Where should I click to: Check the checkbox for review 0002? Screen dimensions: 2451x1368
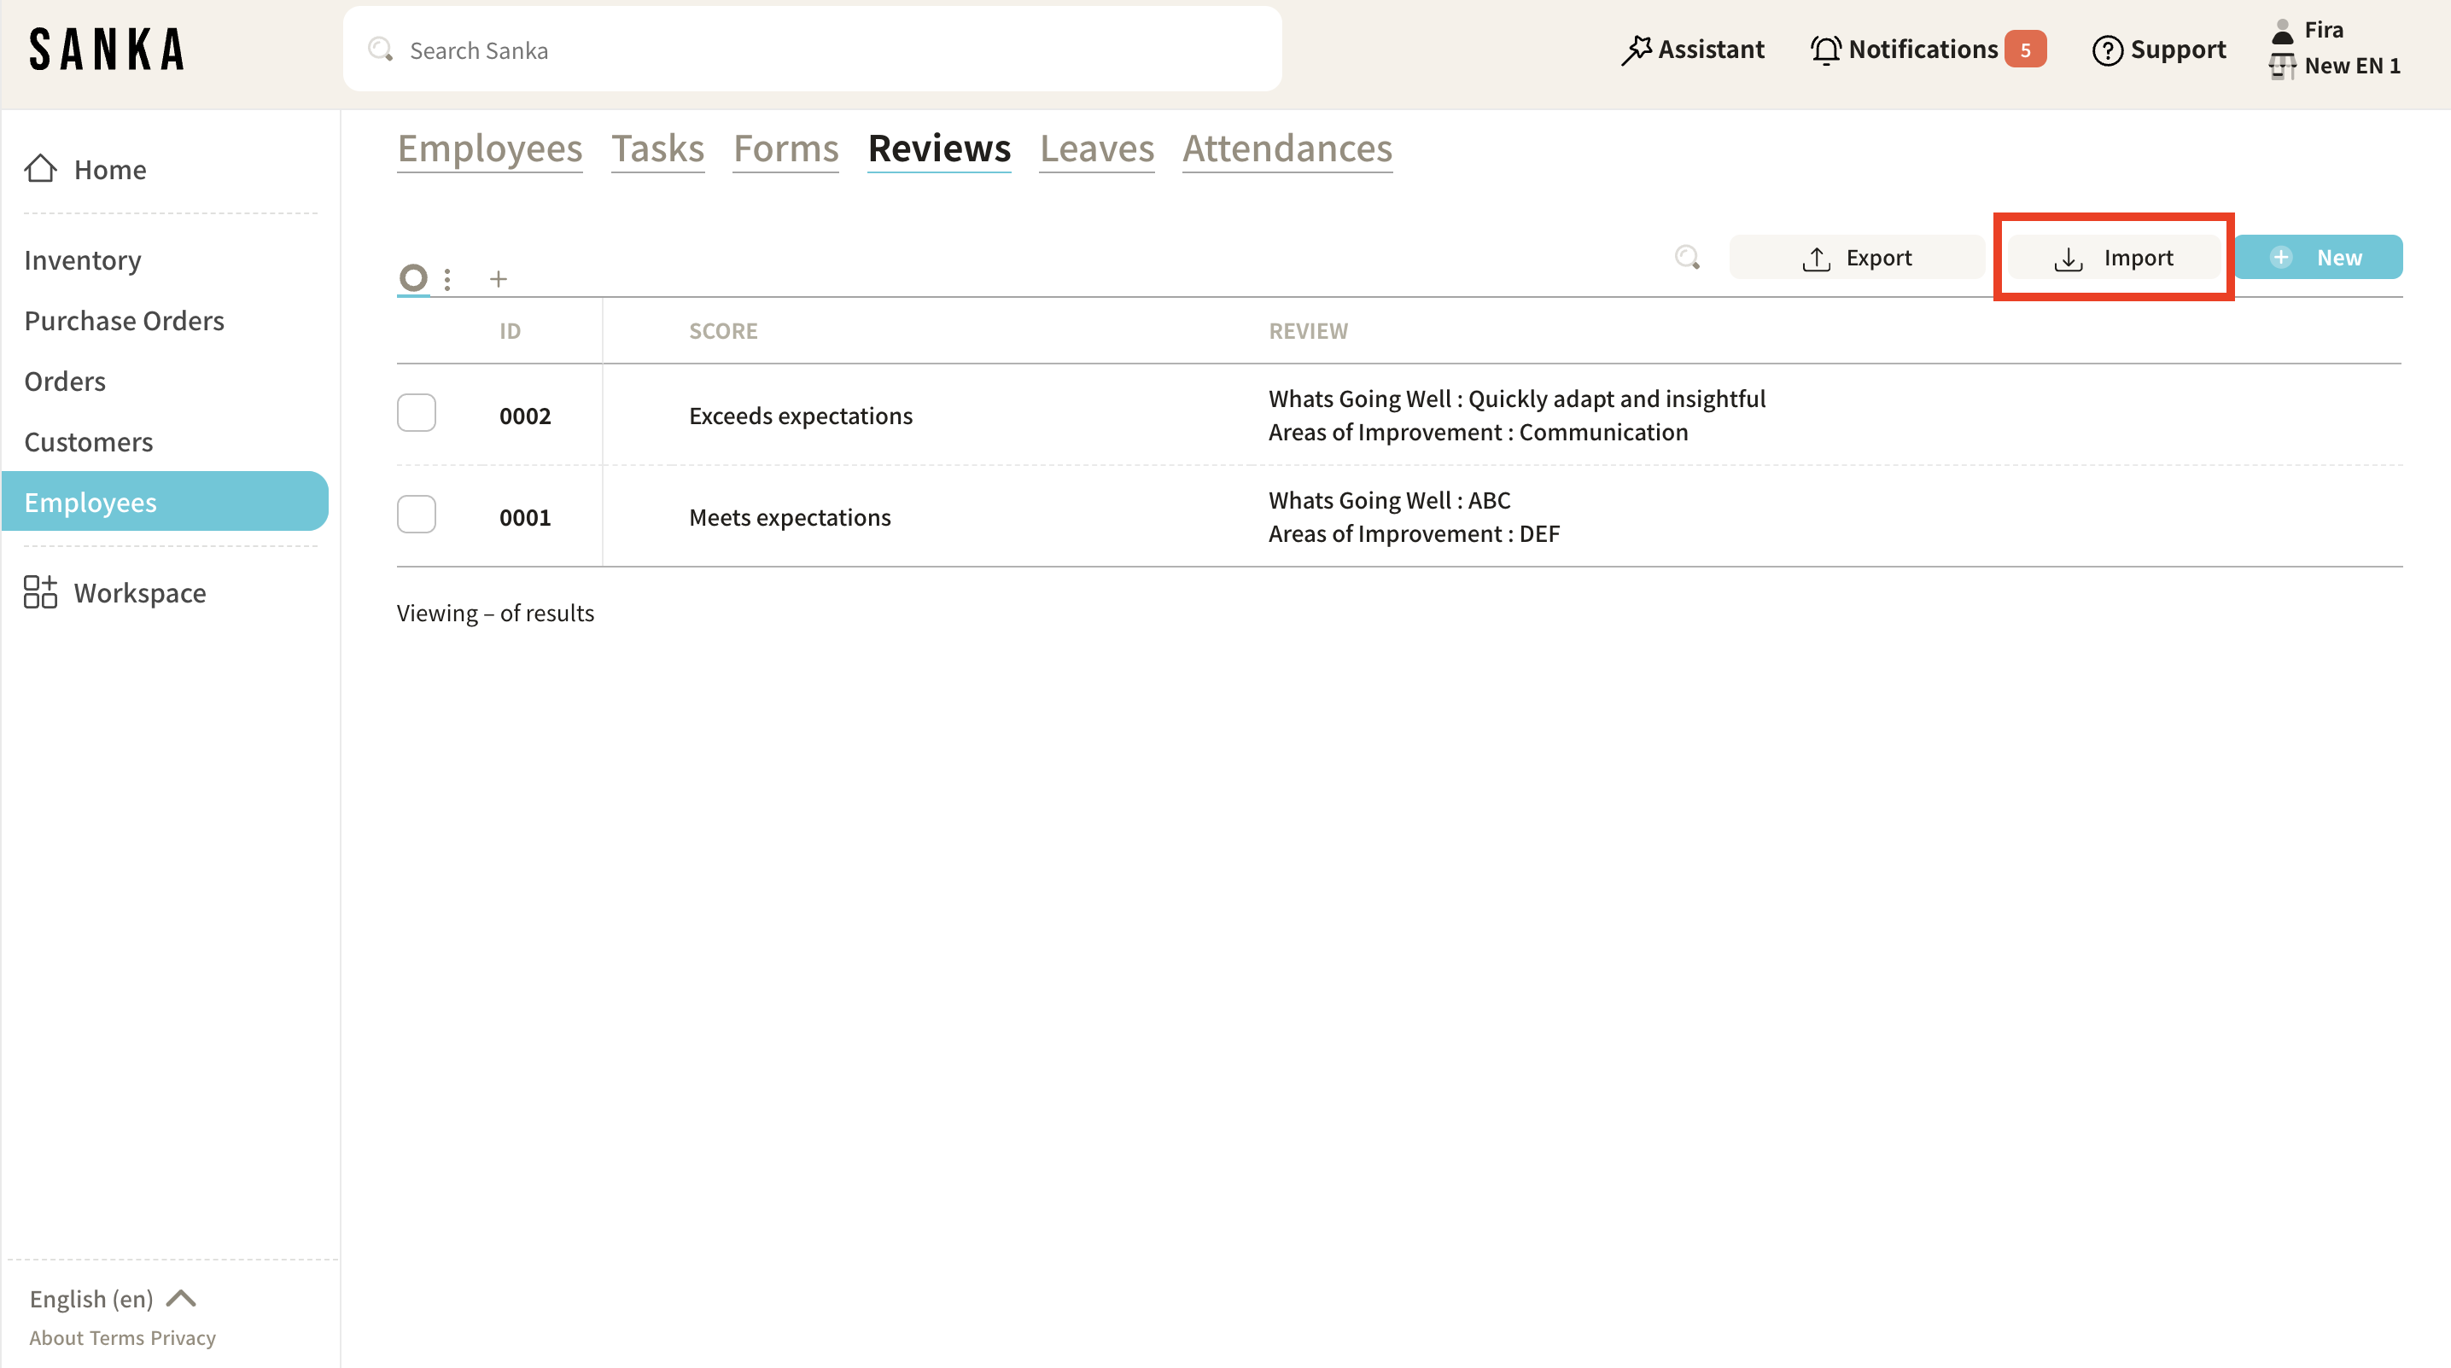(x=416, y=413)
